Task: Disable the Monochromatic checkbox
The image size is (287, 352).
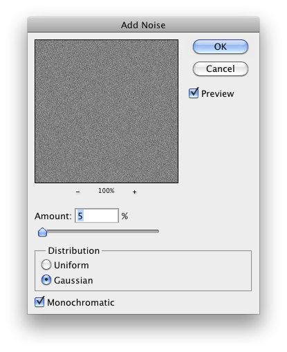Action: click(39, 302)
